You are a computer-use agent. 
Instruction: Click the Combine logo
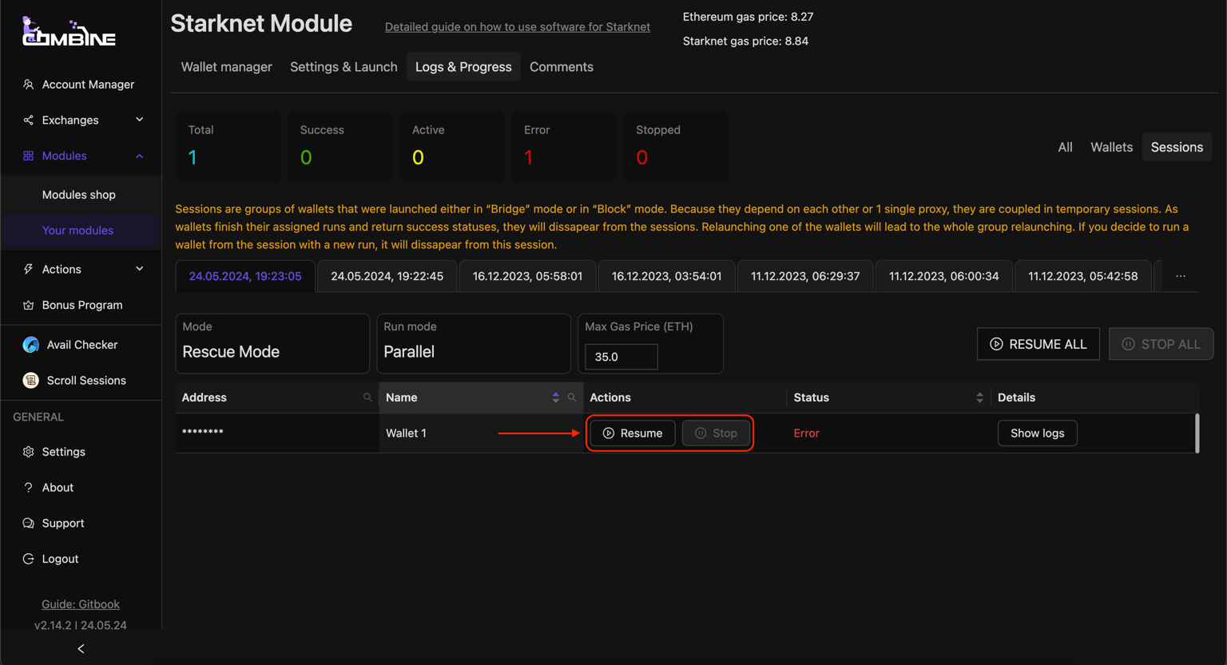[69, 32]
